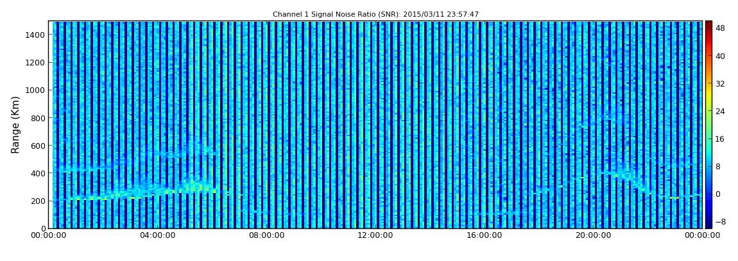Image resolution: width=738 pixels, height=261 pixels.
Task: Click the 12:00:00 time axis label
Action: [x=377, y=235]
